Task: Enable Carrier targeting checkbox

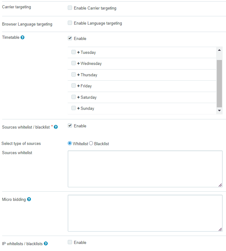Action: pyautogui.click(x=70, y=8)
